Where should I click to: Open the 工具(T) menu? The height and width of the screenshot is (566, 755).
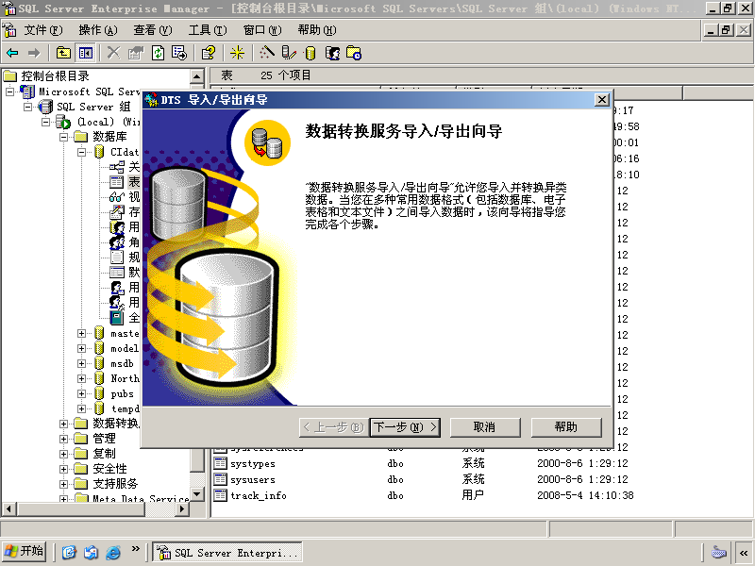pos(208,30)
